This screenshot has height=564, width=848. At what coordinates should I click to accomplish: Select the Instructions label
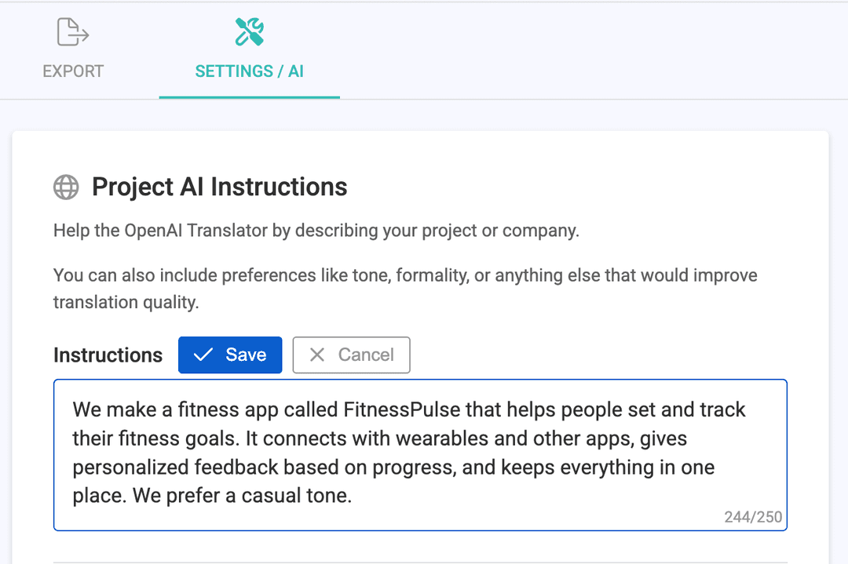tap(108, 355)
